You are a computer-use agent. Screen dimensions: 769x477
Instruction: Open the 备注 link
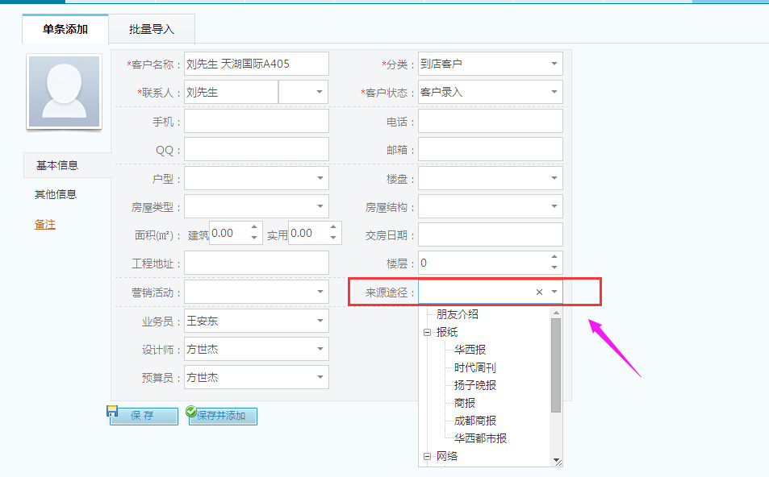click(x=45, y=224)
